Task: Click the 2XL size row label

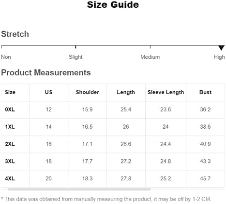Action: [10, 144]
